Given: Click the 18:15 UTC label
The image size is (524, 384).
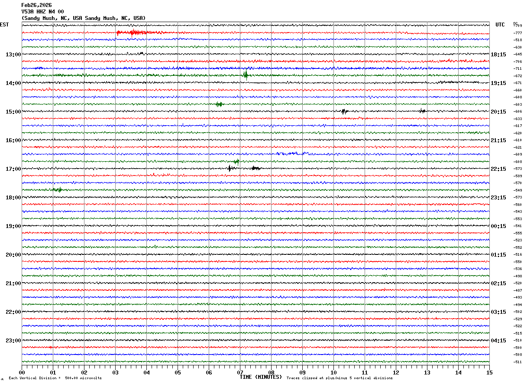Looking at the screenshot, I should [498, 55].
